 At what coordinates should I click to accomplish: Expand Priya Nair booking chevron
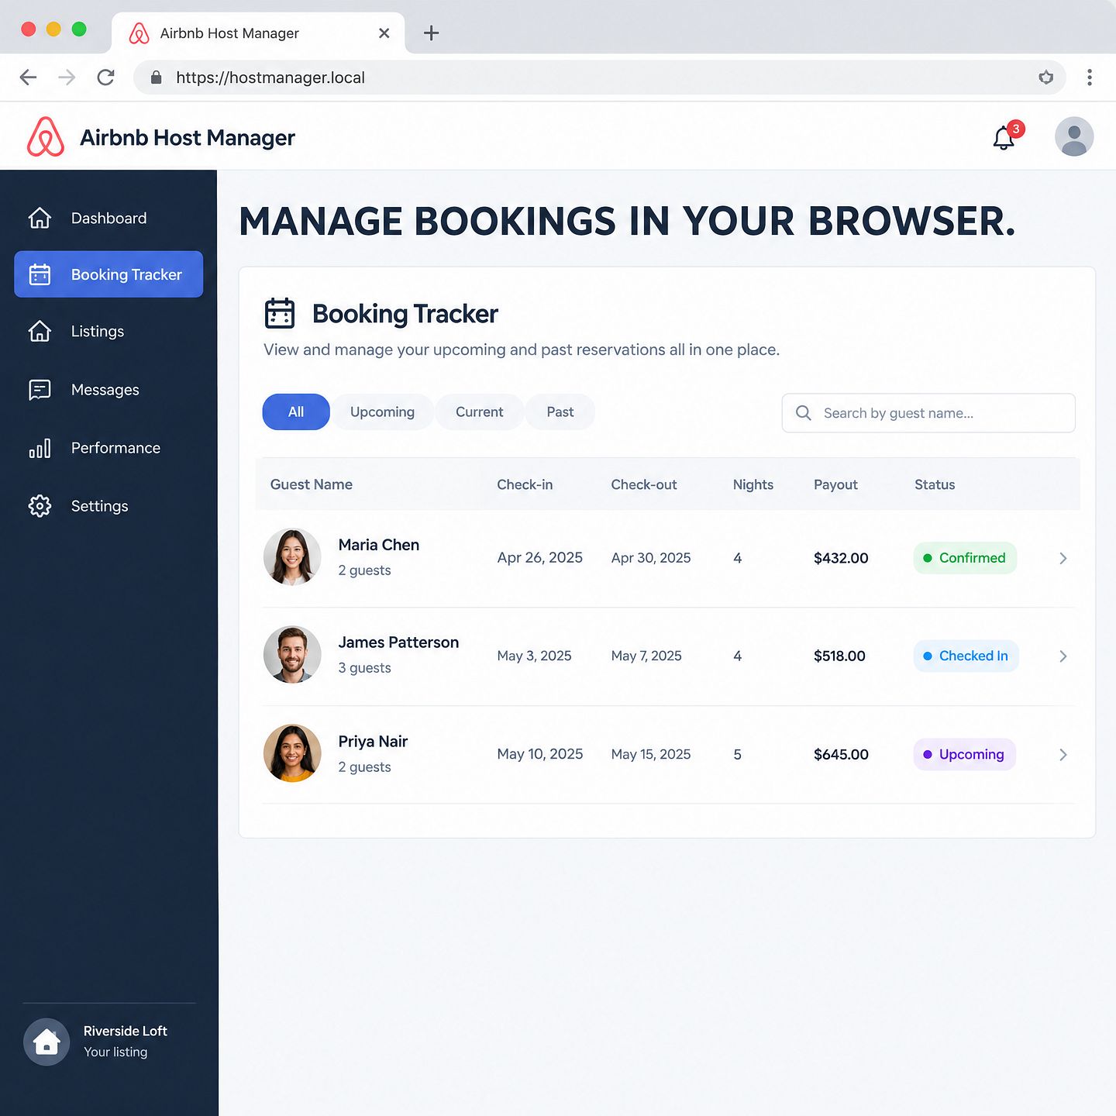point(1063,755)
